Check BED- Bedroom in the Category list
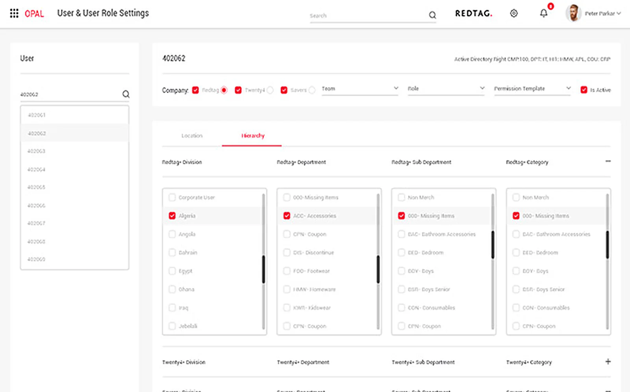The width and height of the screenshot is (630, 392). (x=516, y=252)
